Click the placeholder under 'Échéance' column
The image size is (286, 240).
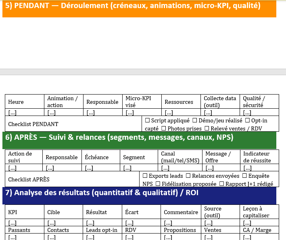click(x=100, y=168)
